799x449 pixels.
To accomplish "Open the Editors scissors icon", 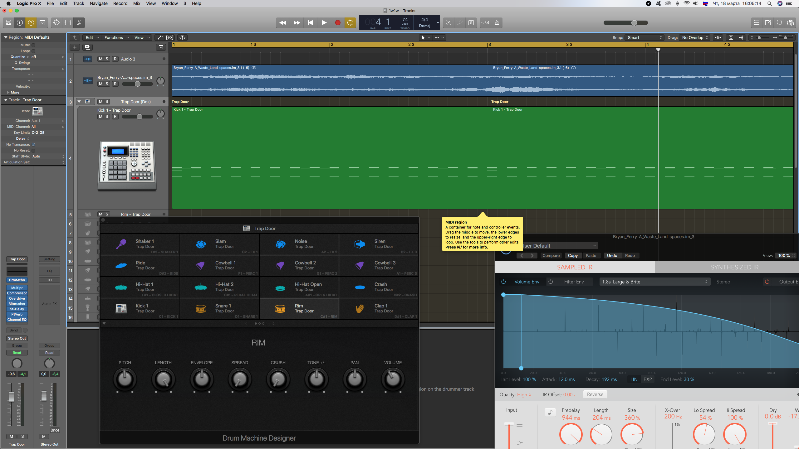I will click(x=79, y=23).
